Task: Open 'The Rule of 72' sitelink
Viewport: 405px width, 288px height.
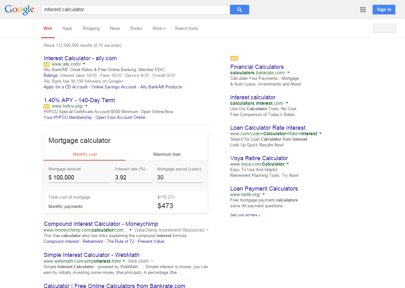Action: pos(121,242)
